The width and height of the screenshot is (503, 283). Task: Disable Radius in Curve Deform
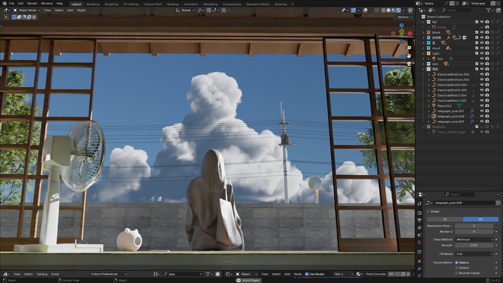456,262
